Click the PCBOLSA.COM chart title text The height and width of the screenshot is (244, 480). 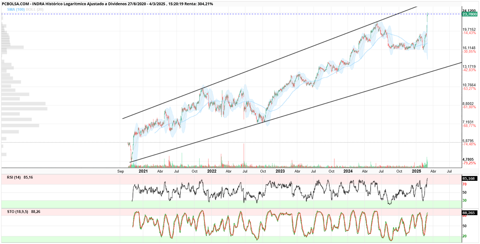tap(15, 4)
